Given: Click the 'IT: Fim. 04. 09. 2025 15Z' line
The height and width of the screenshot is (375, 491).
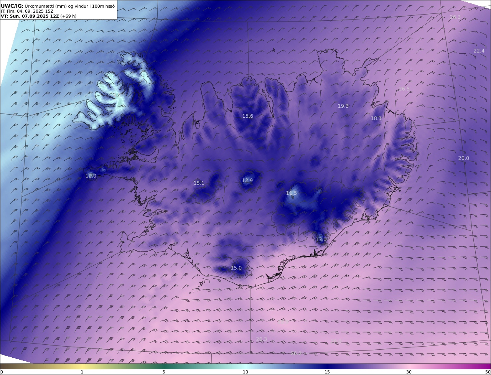Looking at the screenshot, I should tap(26, 11).
